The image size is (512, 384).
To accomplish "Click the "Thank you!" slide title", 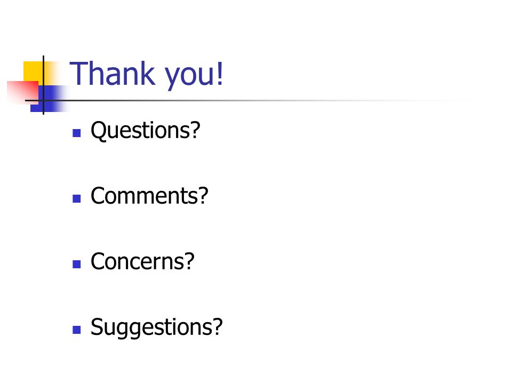I will 146,75.
